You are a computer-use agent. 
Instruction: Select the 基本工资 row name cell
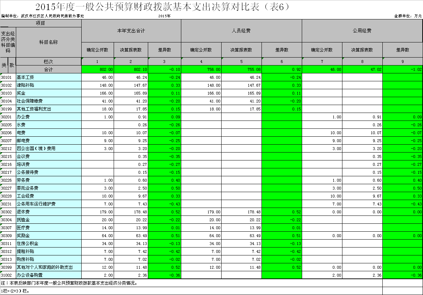[49, 77]
